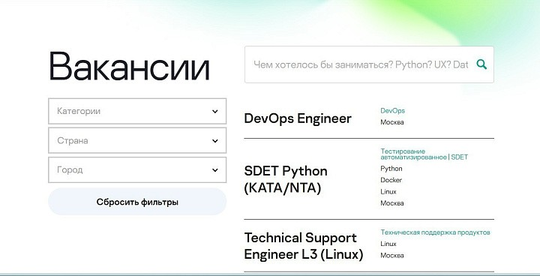The width and height of the screenshot is (540, 276).
Task: Click the Вакансии page heading
Action: coord(130,66)
